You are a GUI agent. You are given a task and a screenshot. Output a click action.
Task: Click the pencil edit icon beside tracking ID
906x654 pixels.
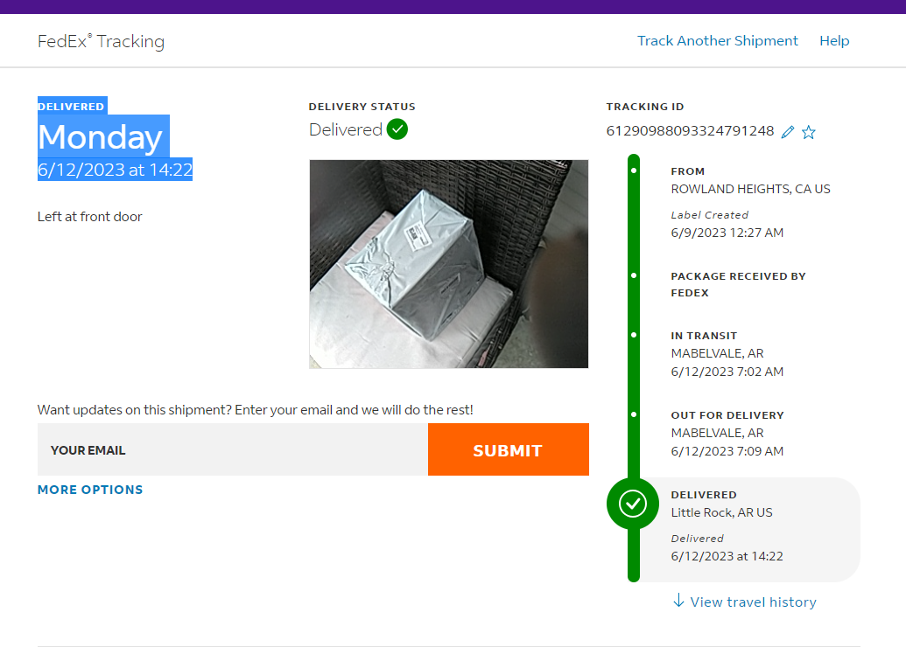pyautogui.click(x=788, y=132)
